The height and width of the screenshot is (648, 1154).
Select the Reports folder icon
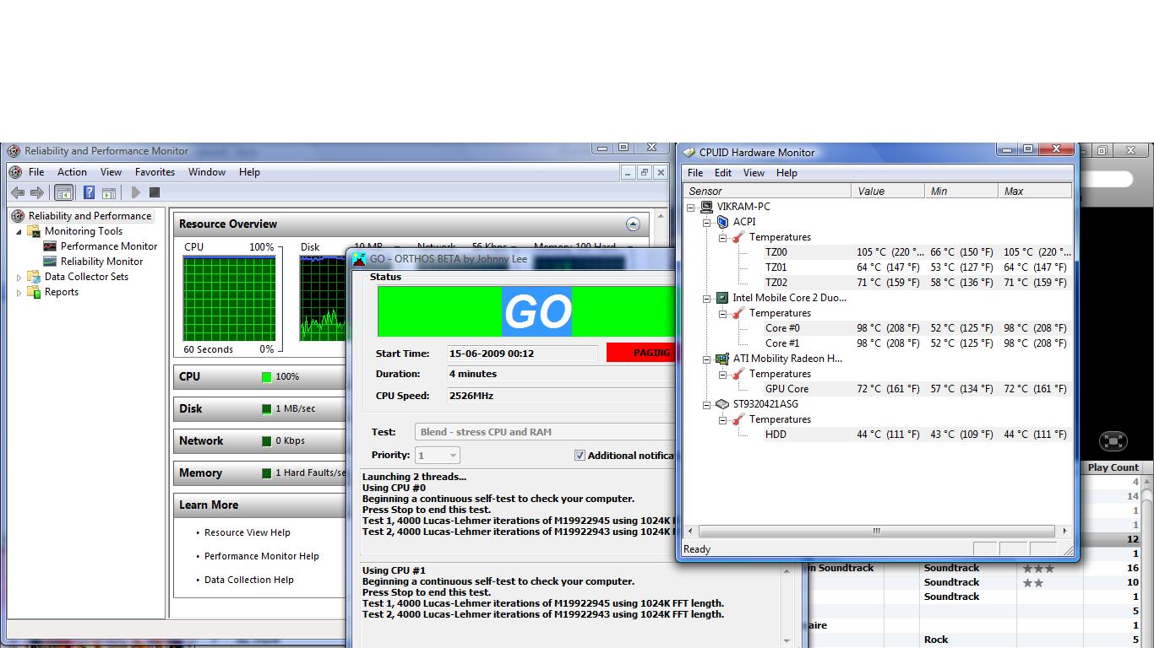[x=34, y=292]
